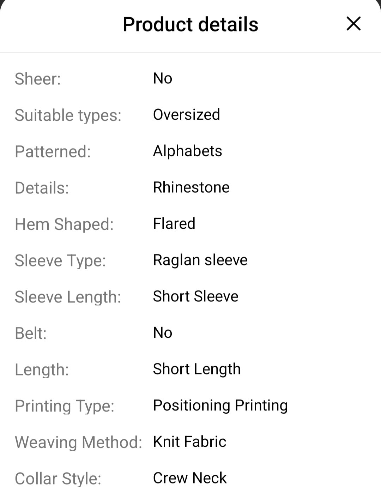The width and height of the screenshot is (381, 487).
Task: Select the Product details title
Action: 190,24
